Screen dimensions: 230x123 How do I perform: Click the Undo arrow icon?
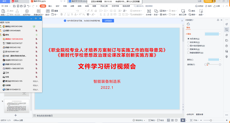28,6
